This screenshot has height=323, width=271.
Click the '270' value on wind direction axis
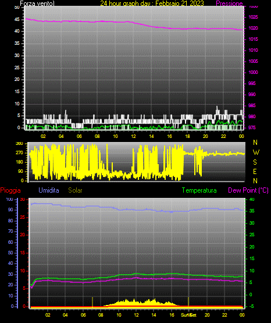pos(19,153)
